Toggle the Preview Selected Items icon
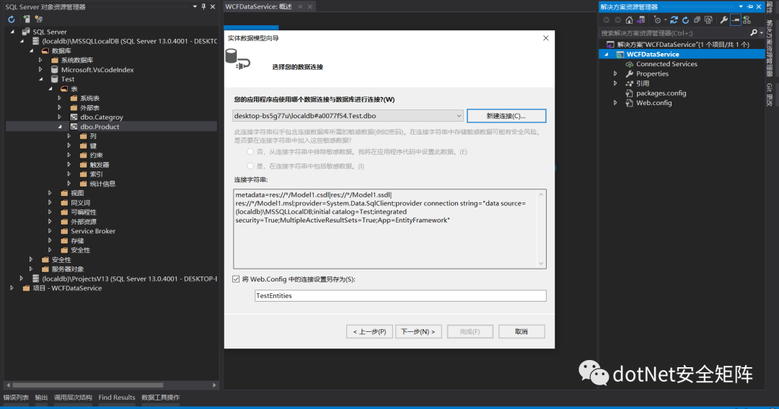This screenshot has width=779, height=409. tap(735, 20)
